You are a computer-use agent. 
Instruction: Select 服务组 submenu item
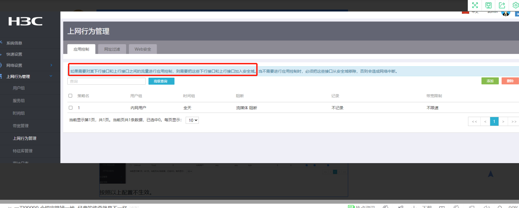pyautogui.click(x=19, y=101)
